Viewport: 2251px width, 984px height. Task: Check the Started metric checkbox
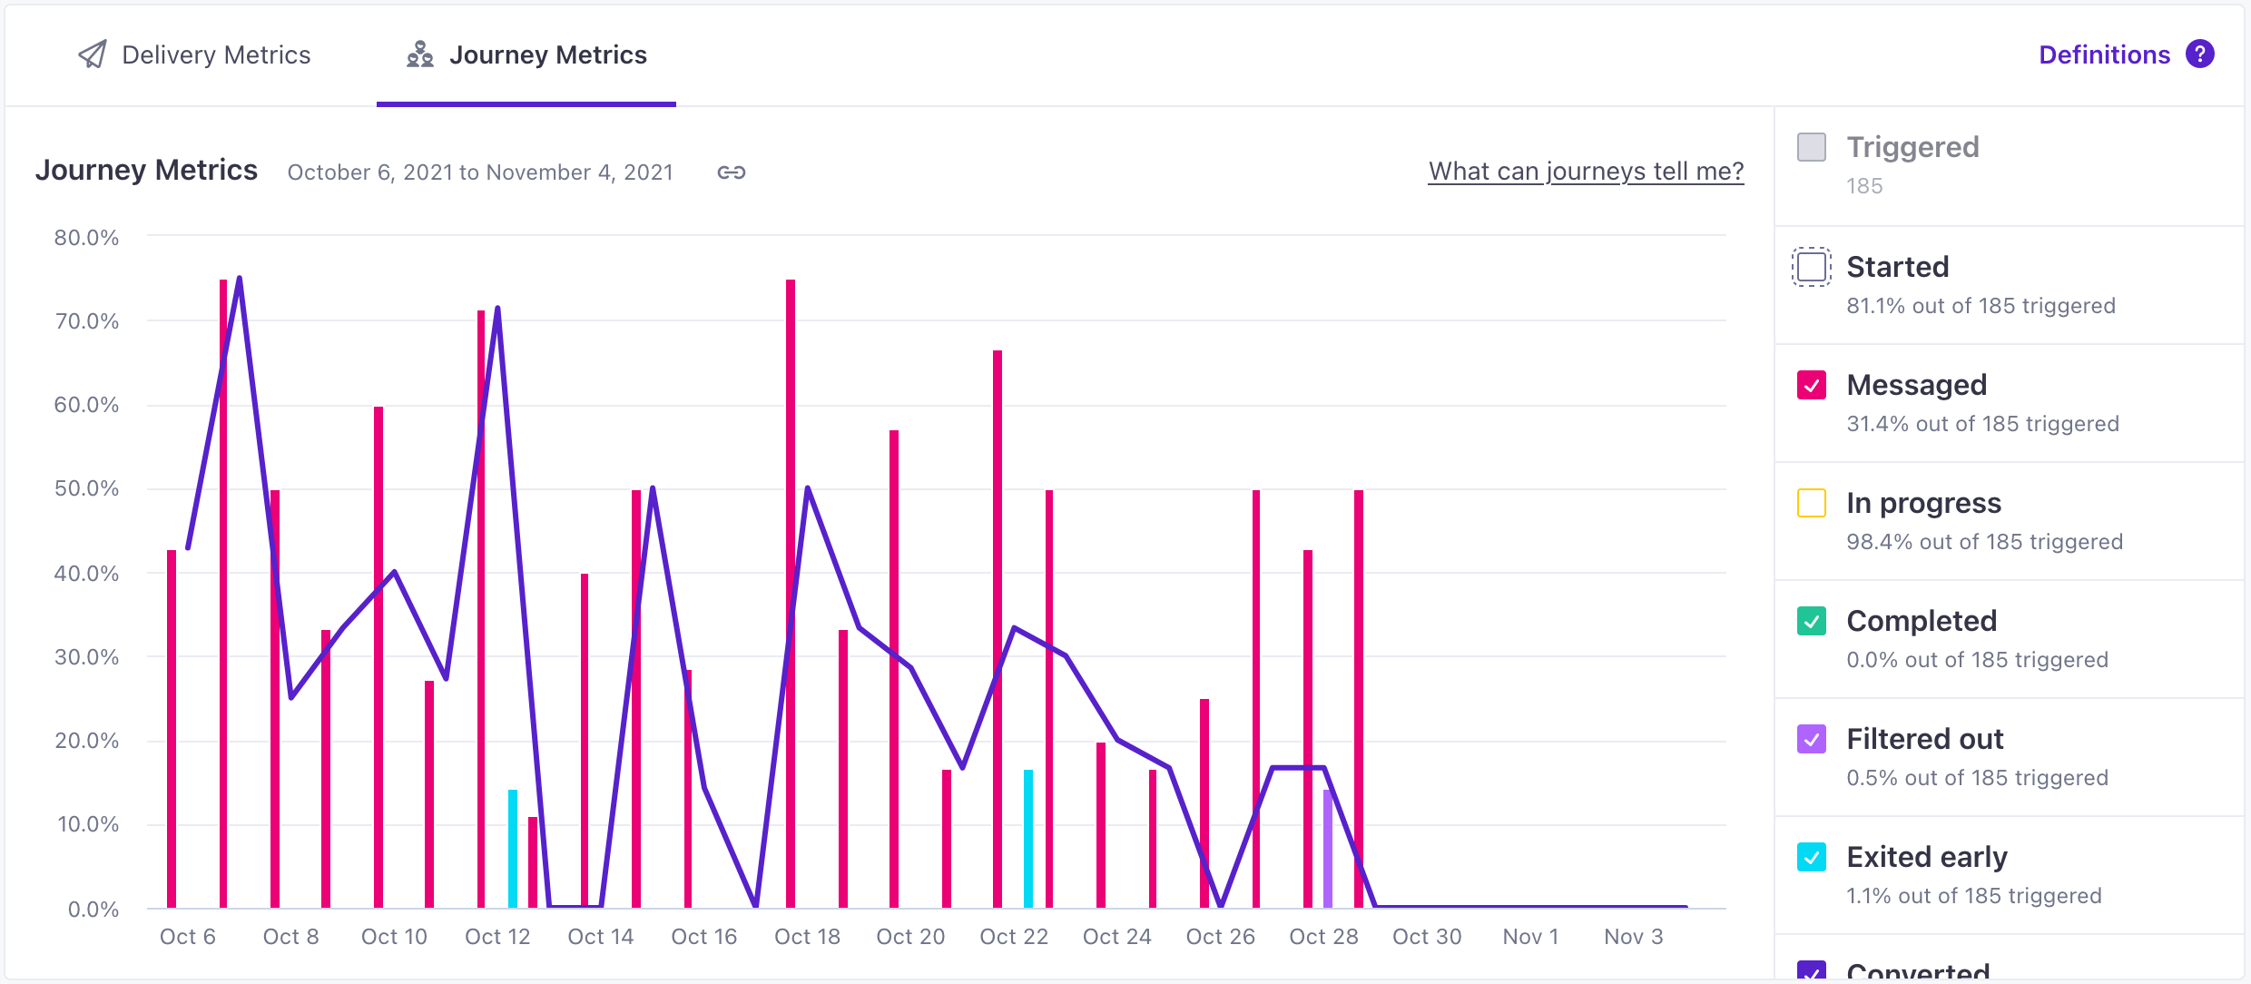[x=1812, y=267]
